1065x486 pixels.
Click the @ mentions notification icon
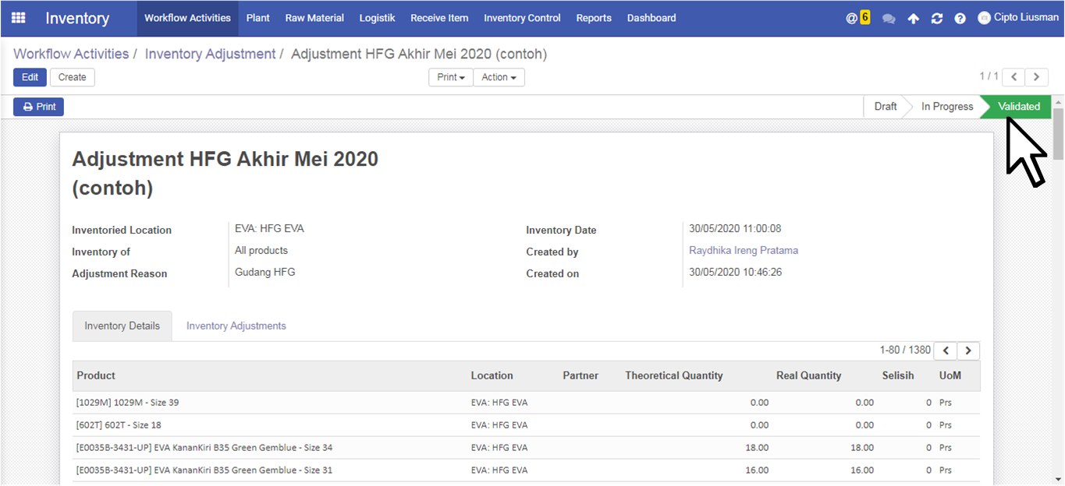coord(852,18)
